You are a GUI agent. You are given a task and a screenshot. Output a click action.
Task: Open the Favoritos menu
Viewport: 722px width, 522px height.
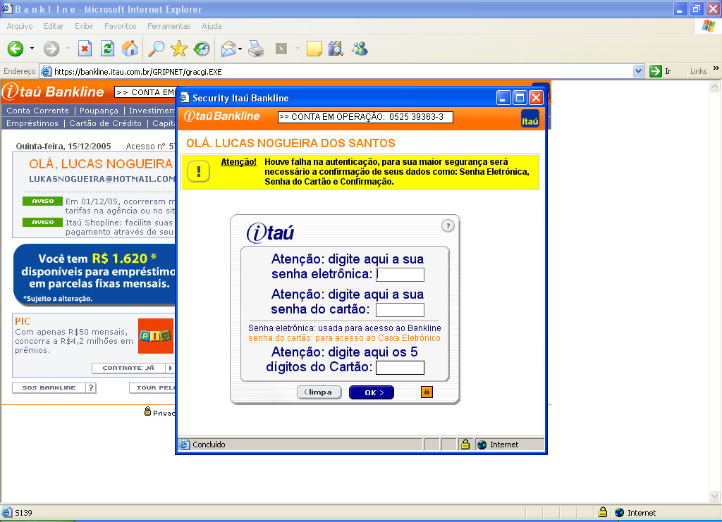tap(120, 26)
